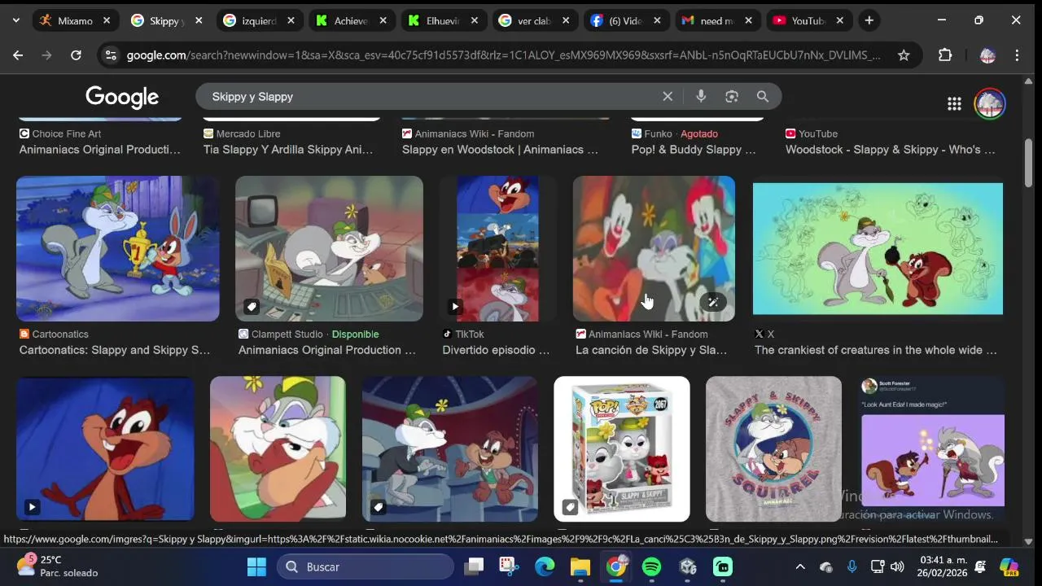This screenshot has width=1042, height=586.
Task: Open the Chrome extensions menu
Action: pos(945,55)
